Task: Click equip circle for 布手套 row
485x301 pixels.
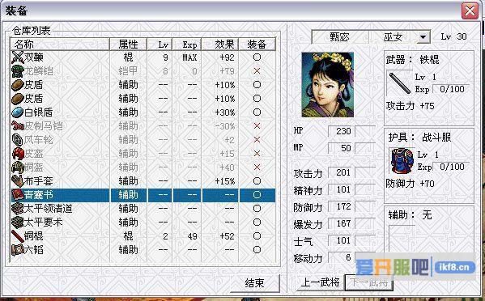Action: [257, 181]
